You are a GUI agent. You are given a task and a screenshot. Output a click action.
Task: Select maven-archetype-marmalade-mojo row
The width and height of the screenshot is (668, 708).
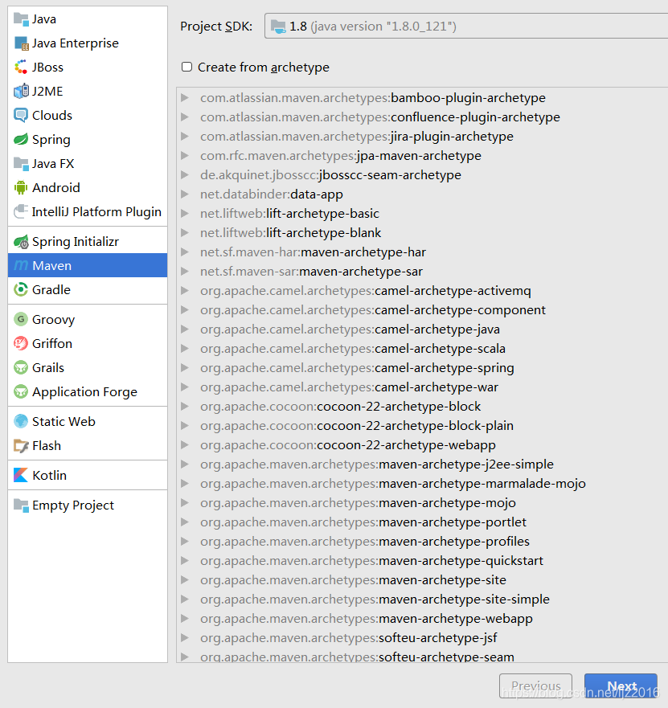click(422, 484)
